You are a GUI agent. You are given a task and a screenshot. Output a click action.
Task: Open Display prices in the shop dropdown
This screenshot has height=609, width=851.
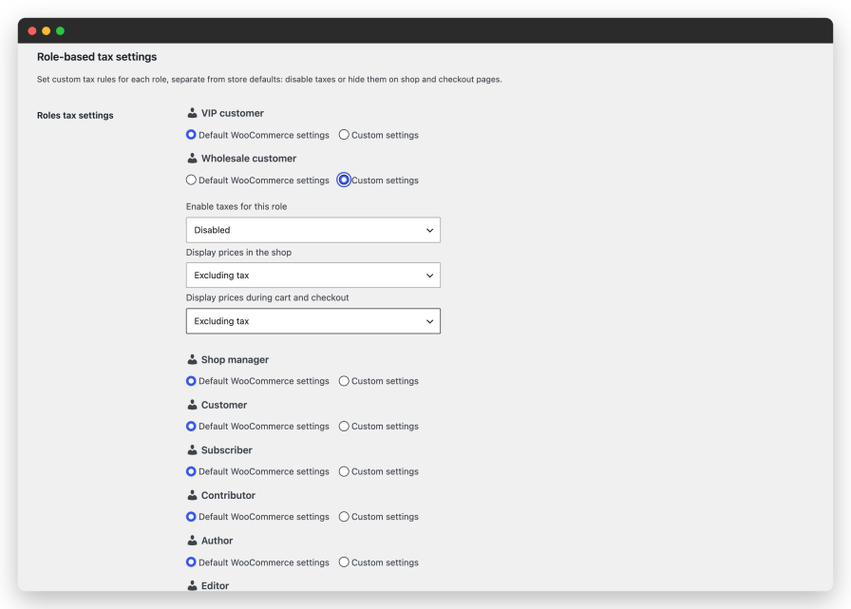tap(313, 276)
